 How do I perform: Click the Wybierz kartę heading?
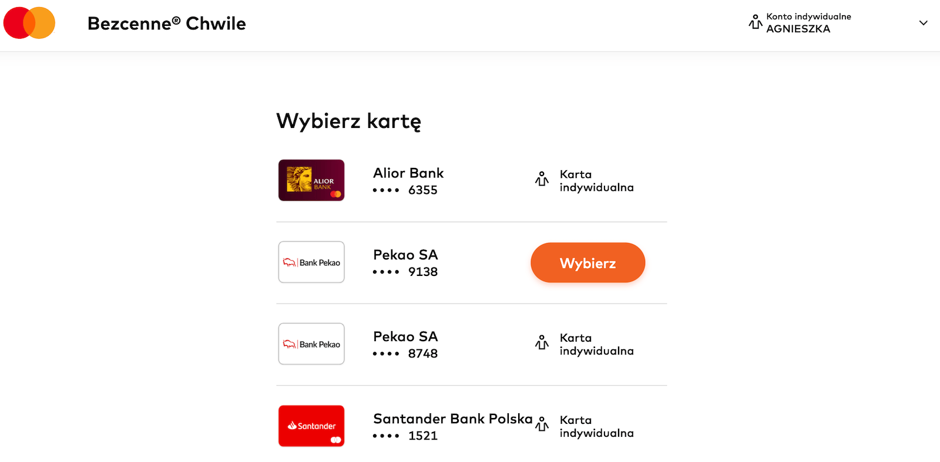(348, 121)
